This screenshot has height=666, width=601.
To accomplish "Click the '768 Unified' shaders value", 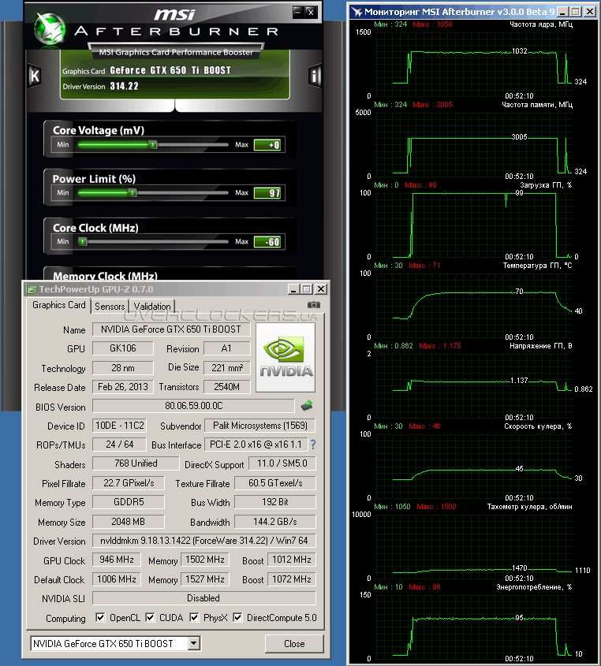I will 136,463.
